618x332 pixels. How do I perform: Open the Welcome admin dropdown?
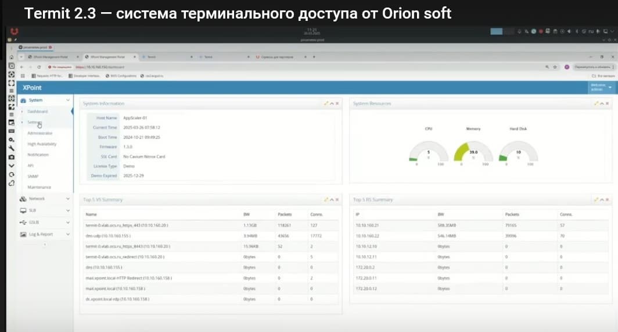[601, 87]
